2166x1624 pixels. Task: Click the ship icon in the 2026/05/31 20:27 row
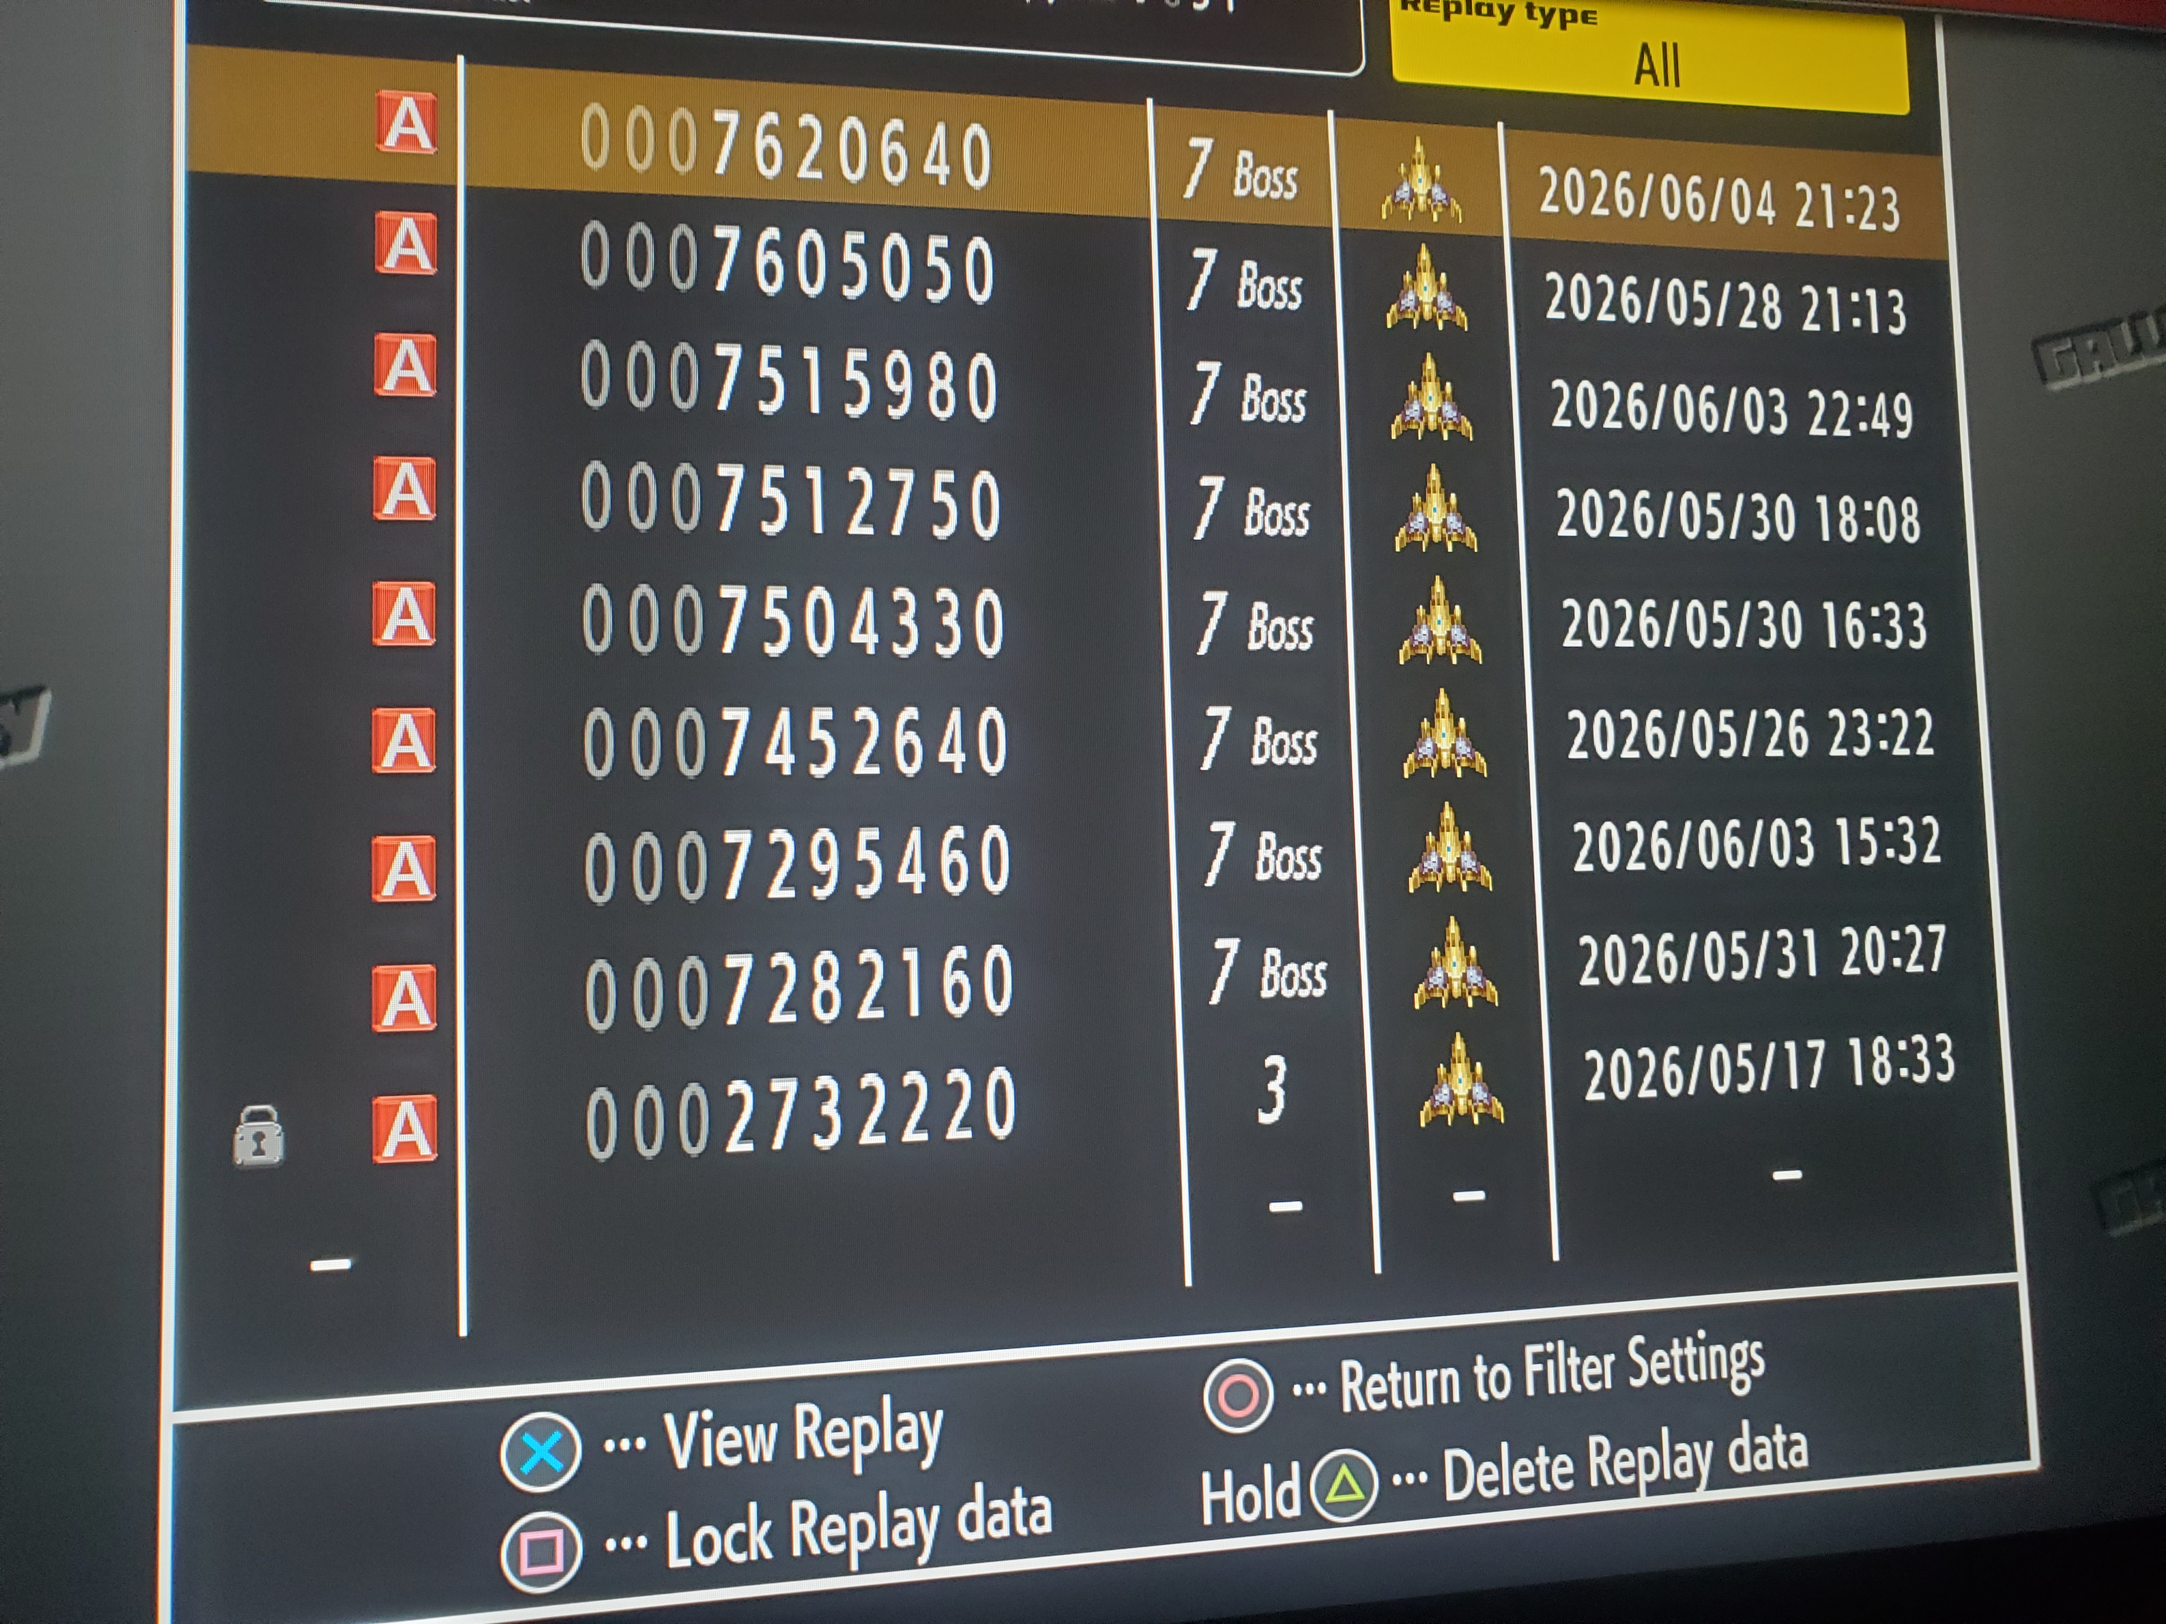coord(1455,963)
